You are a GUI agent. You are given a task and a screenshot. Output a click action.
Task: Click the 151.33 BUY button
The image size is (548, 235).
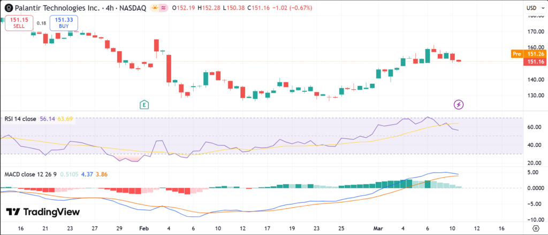(x=64, y=22)
